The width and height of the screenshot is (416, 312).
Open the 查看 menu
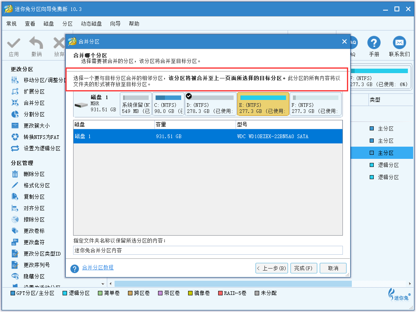click(x=30, y=24)
